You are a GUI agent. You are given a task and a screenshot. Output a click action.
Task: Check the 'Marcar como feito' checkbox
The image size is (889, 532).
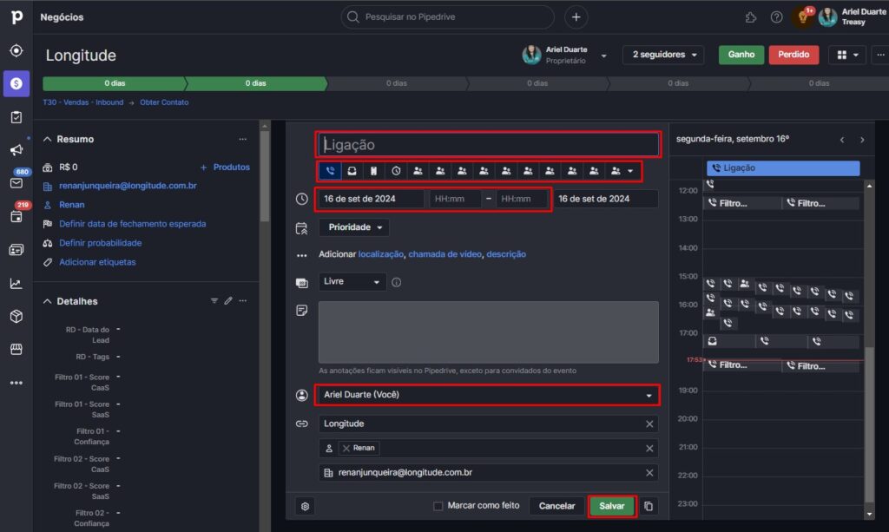438,506
